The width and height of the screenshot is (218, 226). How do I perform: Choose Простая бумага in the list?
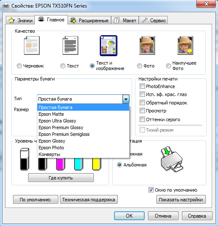(83, 107)
